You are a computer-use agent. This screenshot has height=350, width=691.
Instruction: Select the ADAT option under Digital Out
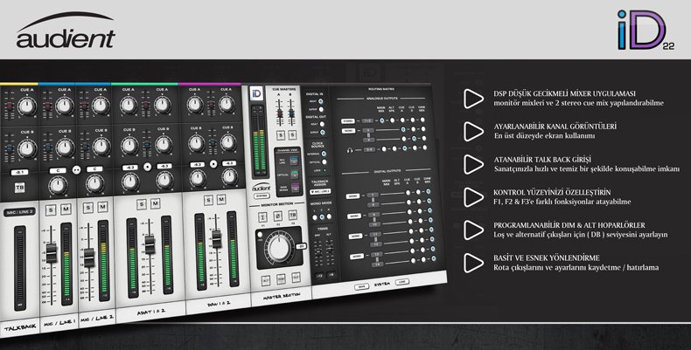[322, 125]
